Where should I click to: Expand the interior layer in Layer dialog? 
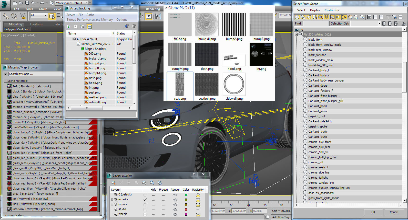click(x=112, y=204)
